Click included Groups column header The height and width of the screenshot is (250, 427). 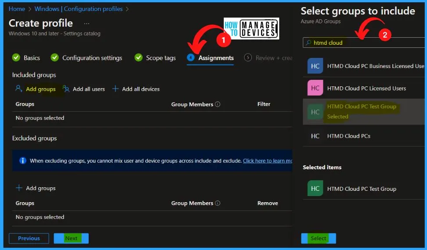tap(25, 104)
